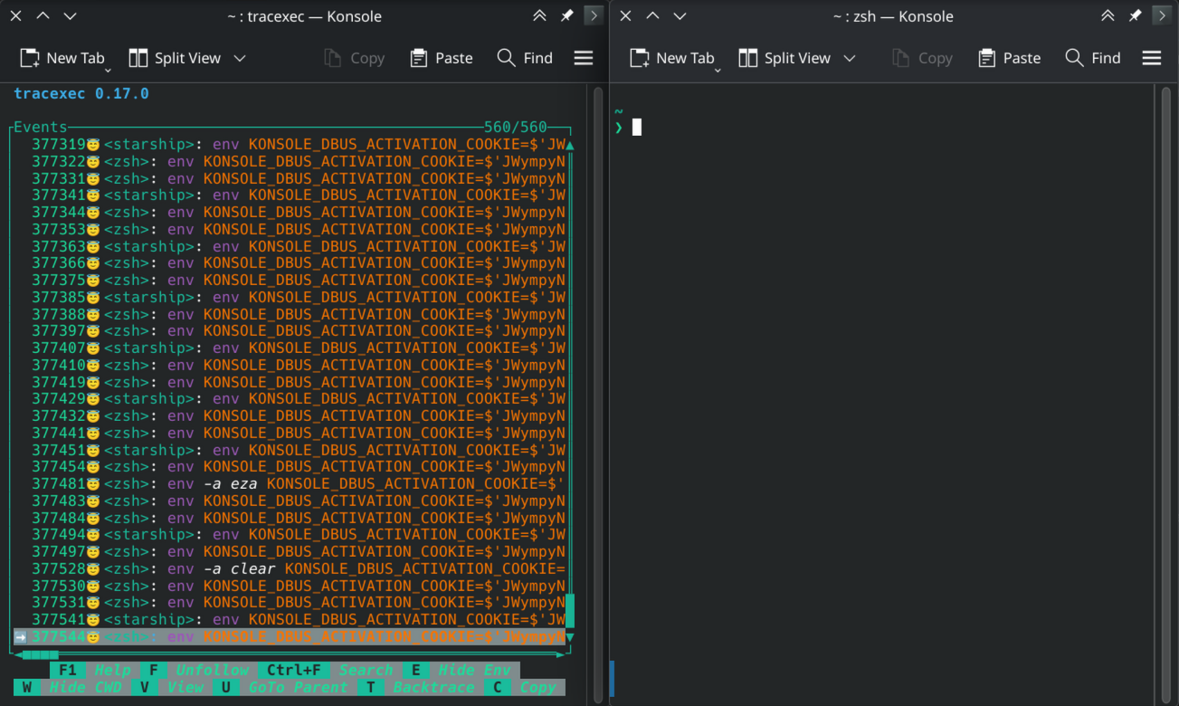The image size is (1179, 706).
Task: Click the events list vertical scrollbar thumb
Action: pos(570,611)
